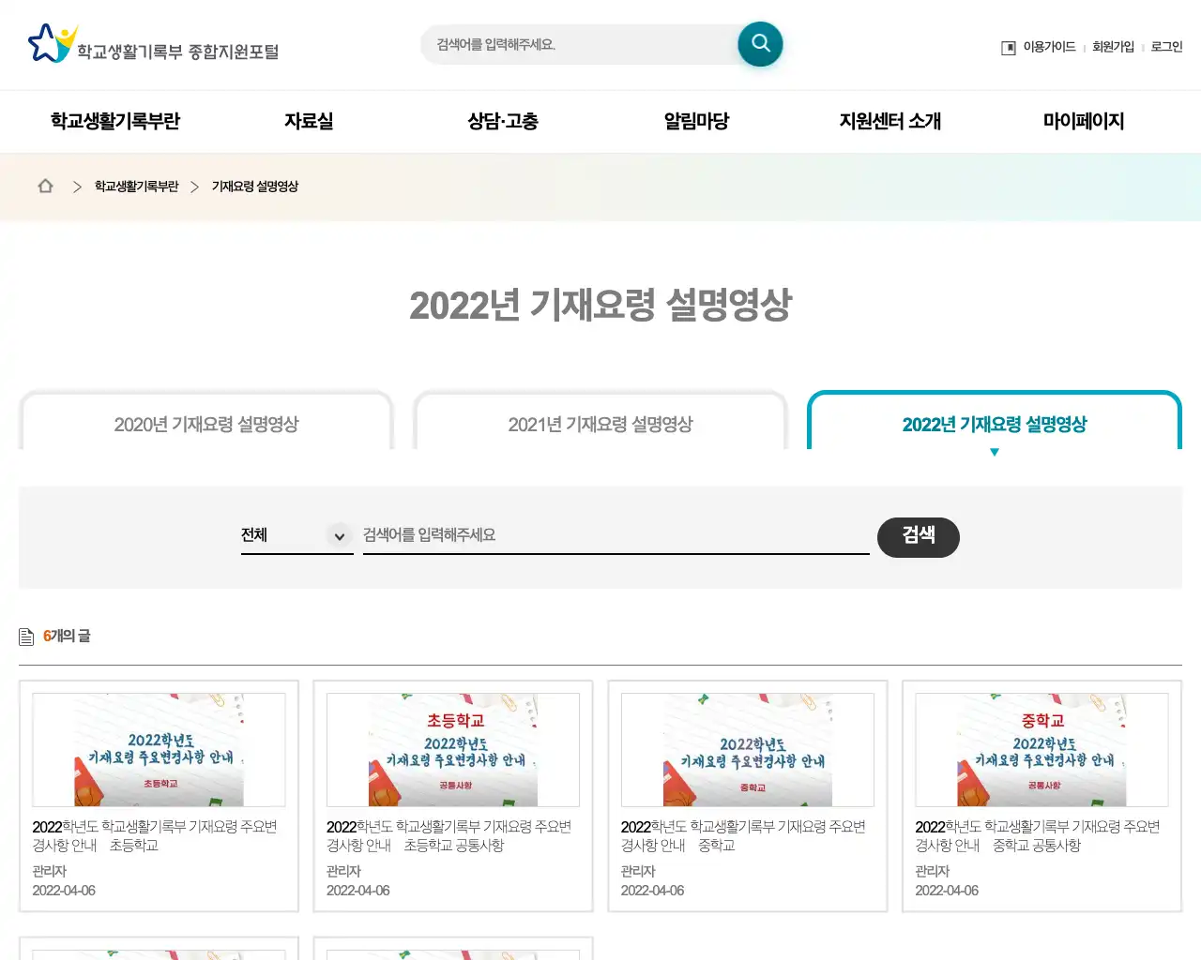Screen dimensions: 1201x960
Task: Open the 학교생활기록부란 main menu
Action: tap(115, 121)
